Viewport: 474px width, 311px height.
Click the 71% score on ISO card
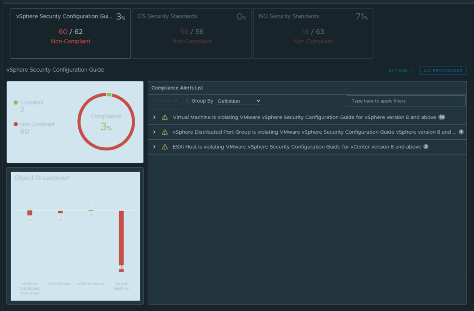pos(362,17)
